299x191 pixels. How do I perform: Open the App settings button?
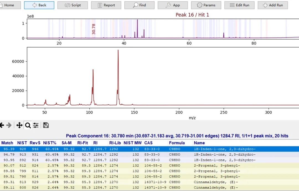[173, 5]
